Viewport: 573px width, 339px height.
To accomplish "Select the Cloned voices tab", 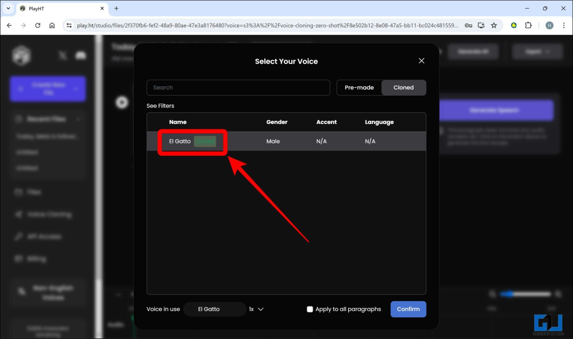I will 403,88.
